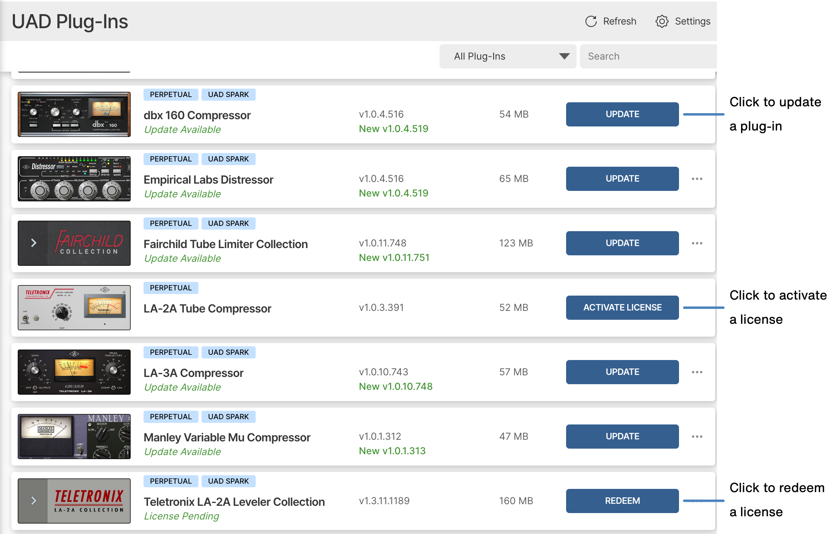
Task: Update the dbx 160 Compressor
Action: (x=622, y=114)
